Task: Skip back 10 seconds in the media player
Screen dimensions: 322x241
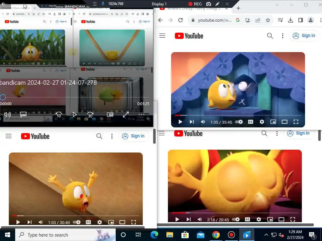Action: (59, 115)
